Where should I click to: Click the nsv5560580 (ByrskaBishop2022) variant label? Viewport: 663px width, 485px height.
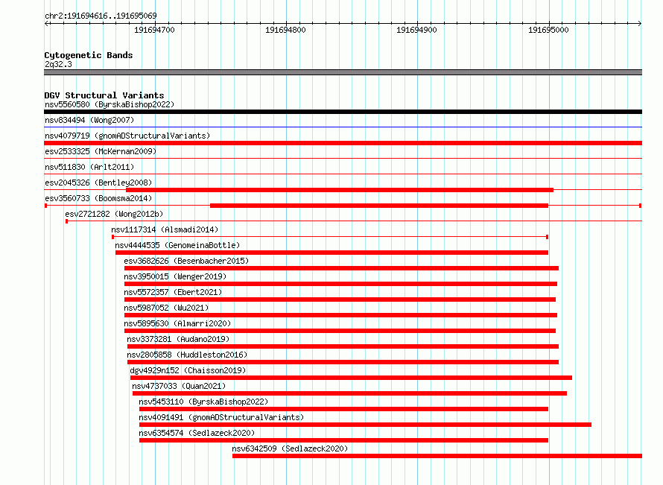pyautogui.click(x=110, y=104)
